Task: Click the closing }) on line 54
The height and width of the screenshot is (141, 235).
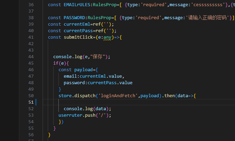Action: (61, 122)
